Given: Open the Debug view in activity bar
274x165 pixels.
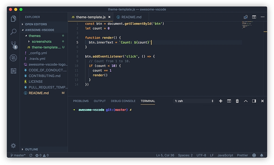Looking at the screenshot, I should point(13,58).
